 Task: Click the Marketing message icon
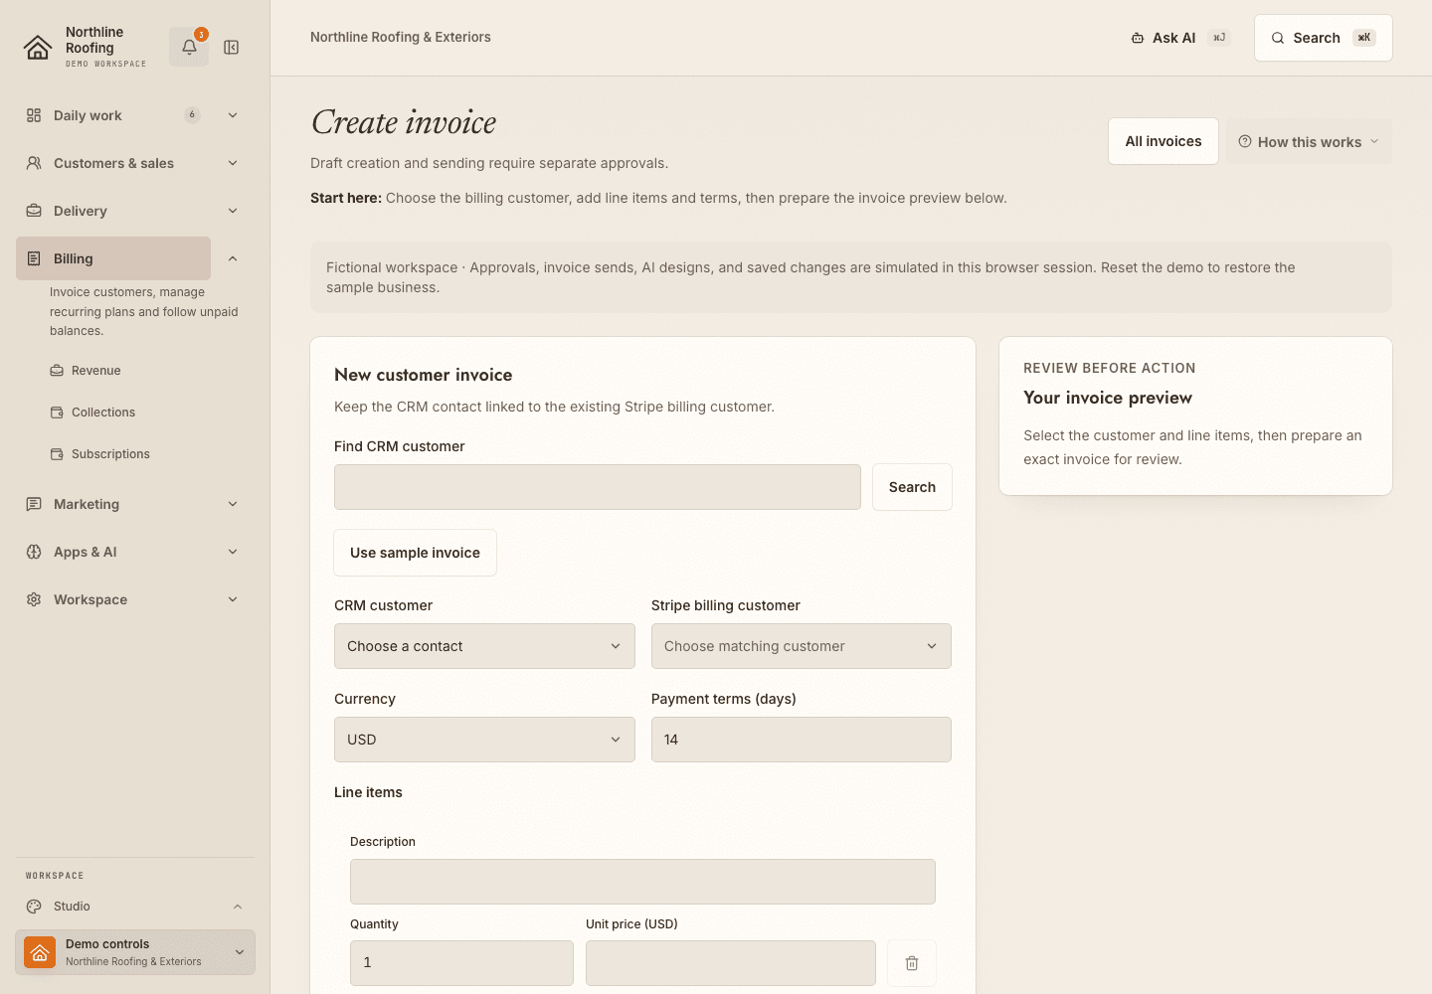click(x=34, y=504)
